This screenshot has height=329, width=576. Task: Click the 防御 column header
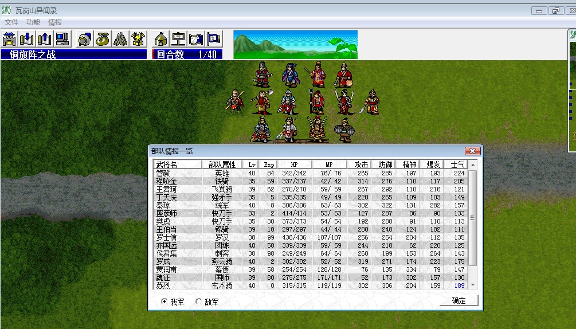(x=383, y=164)
